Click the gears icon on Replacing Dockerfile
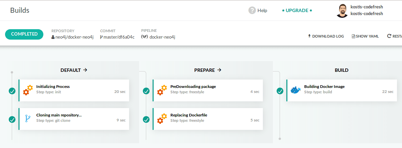Image resolution: width=402 pixels, height=148 pixels. [162, 118]
